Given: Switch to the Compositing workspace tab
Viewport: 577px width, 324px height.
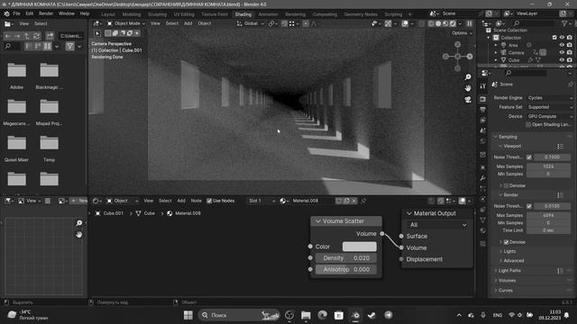Looking at the screenshot, I should click(x=325, y=14).
